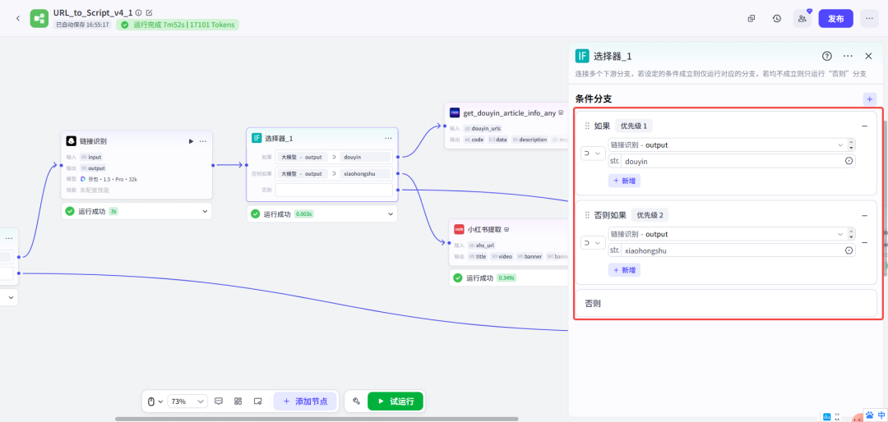888x422 pixels.
Task: Open more menu on 选择器_1 canvas node
Action: click(x=388, y=138)
